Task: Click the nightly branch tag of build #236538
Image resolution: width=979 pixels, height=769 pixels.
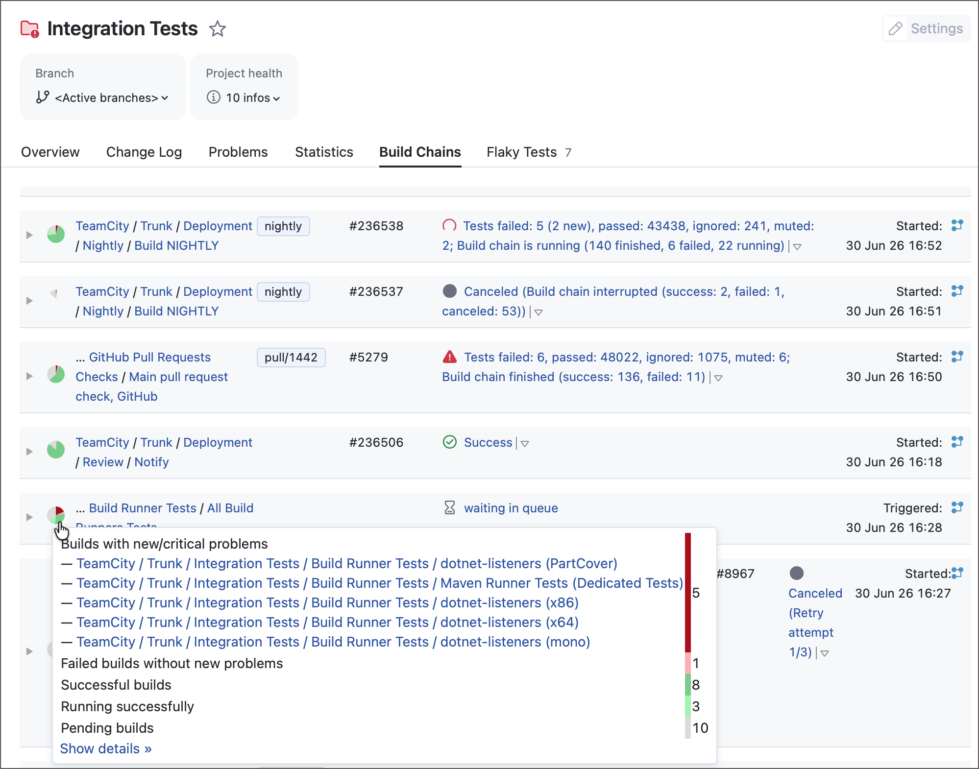Action: click(x=283, y=226)
